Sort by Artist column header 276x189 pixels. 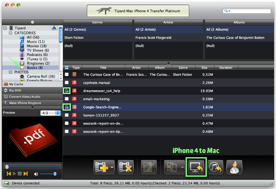(137, 68)
